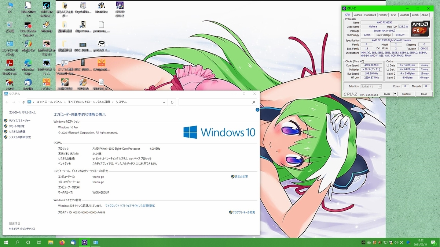440x247 pixels.
Task: Open リモートの設定 link in sidebar
Action: [x=16, y=126]
